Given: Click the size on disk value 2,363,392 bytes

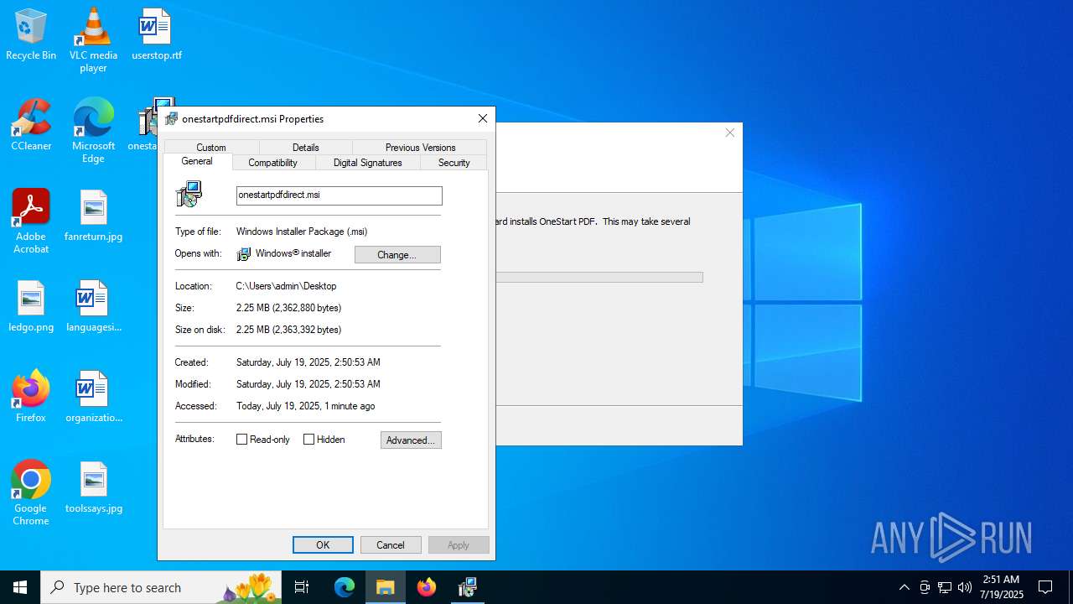Looking at the screenshot, I should pos(288,330).
